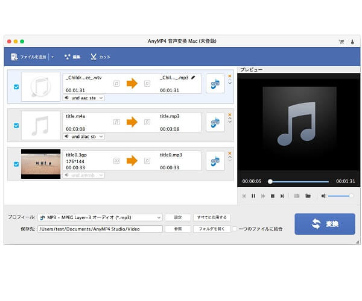
Task: Uncheck the title.m4a file checkbox
Action: 16,125
